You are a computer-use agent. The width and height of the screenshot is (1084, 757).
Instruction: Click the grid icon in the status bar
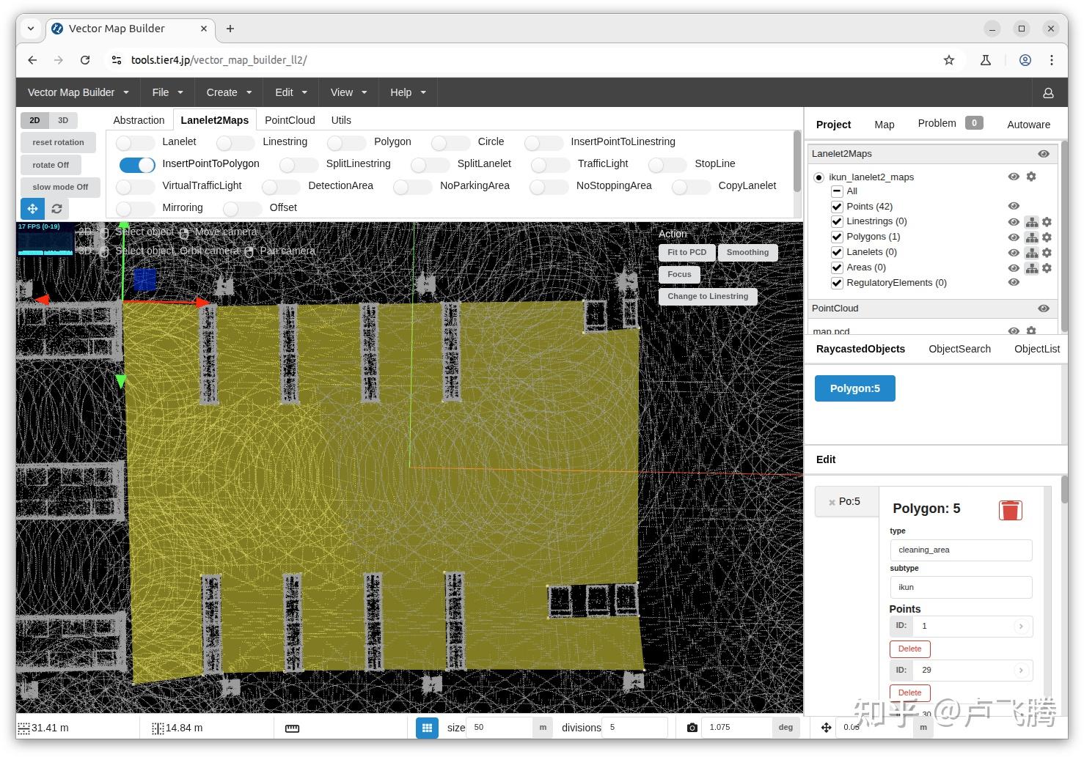(x=427, y=728)
